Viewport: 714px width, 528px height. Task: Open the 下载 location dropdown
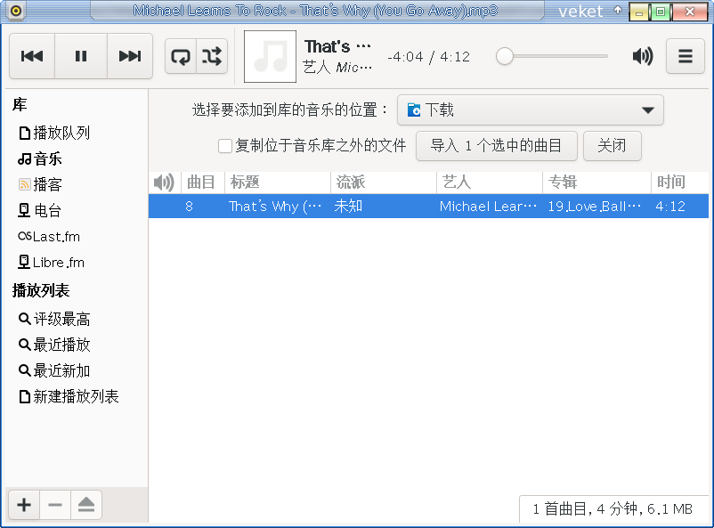[531, 110]
